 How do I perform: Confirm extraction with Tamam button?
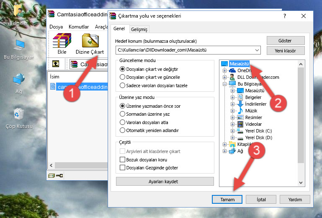pos(227,200)
